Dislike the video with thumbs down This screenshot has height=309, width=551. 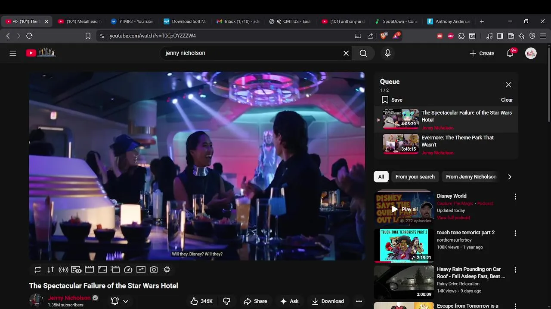(226, 301)
